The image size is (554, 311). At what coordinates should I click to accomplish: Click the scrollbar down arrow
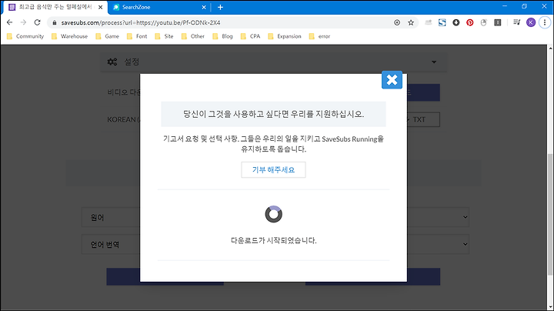coord(550,306)
